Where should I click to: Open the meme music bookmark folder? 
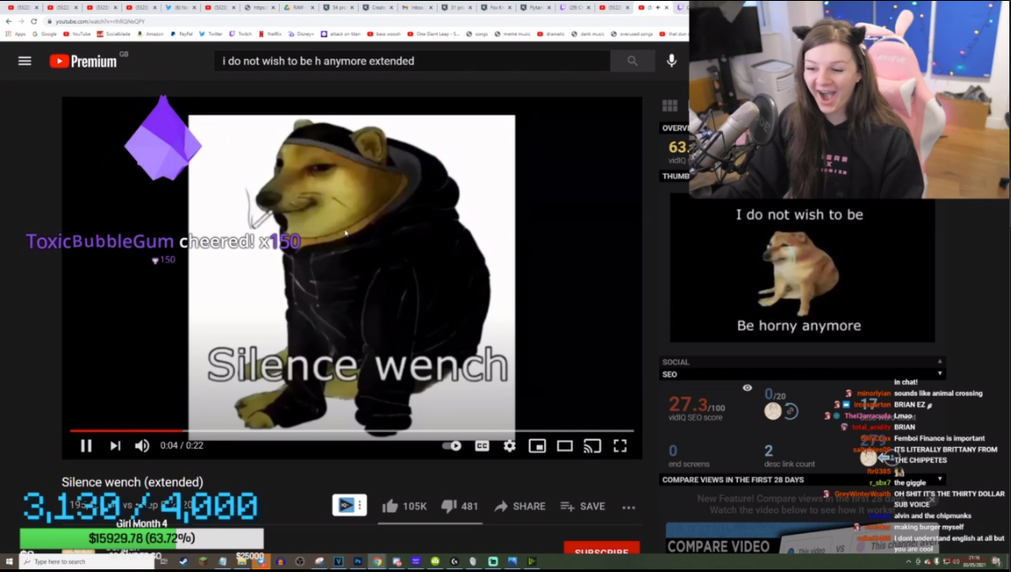pos(513,34)
